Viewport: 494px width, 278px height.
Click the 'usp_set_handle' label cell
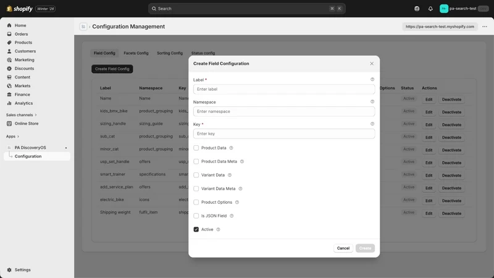pos(115,162)
